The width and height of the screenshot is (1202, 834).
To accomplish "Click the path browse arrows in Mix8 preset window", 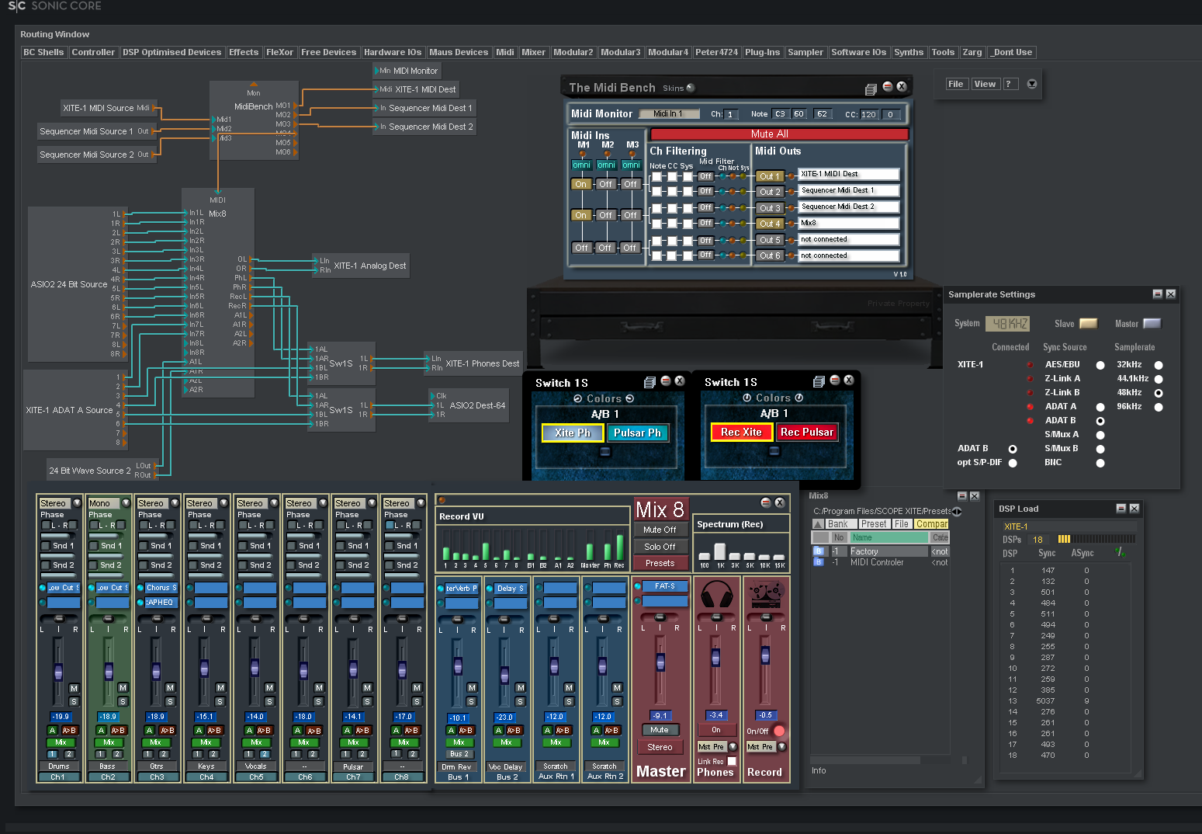I will pos(957,511).
